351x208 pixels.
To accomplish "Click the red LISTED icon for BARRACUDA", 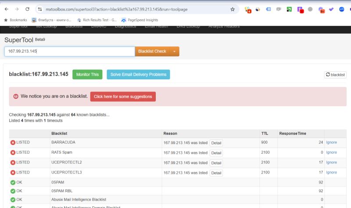I will pyautogui.click(x=13, y=142).
